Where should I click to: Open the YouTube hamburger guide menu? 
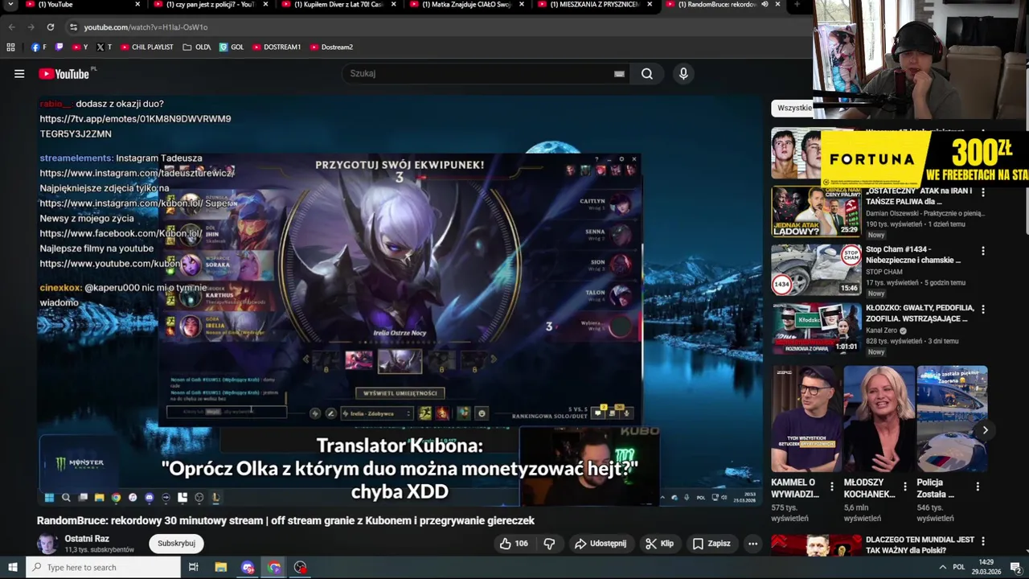(19, 74)
